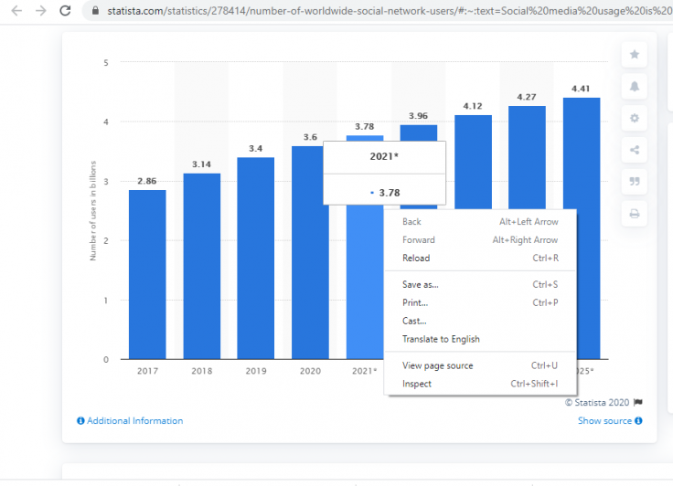Share the statistic with the share icon
Viewport: 673px width, 486px height.
coord(635,150)
